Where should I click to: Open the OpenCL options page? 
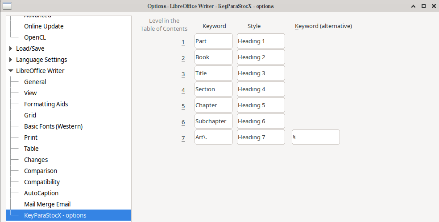35,37
